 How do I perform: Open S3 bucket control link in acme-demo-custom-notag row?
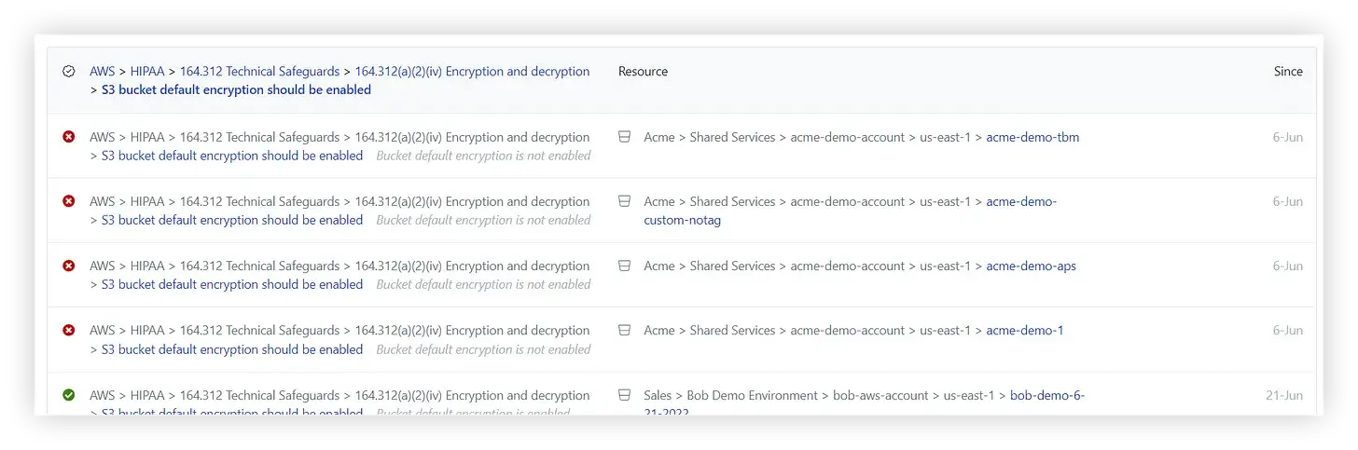pyautogui.click(x=232, y=220)
